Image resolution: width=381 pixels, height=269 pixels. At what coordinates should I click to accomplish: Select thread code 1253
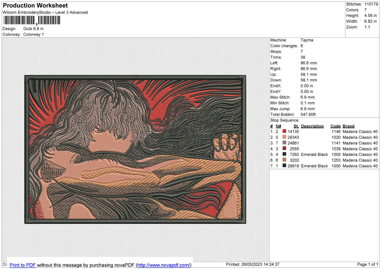pos(336,160)
